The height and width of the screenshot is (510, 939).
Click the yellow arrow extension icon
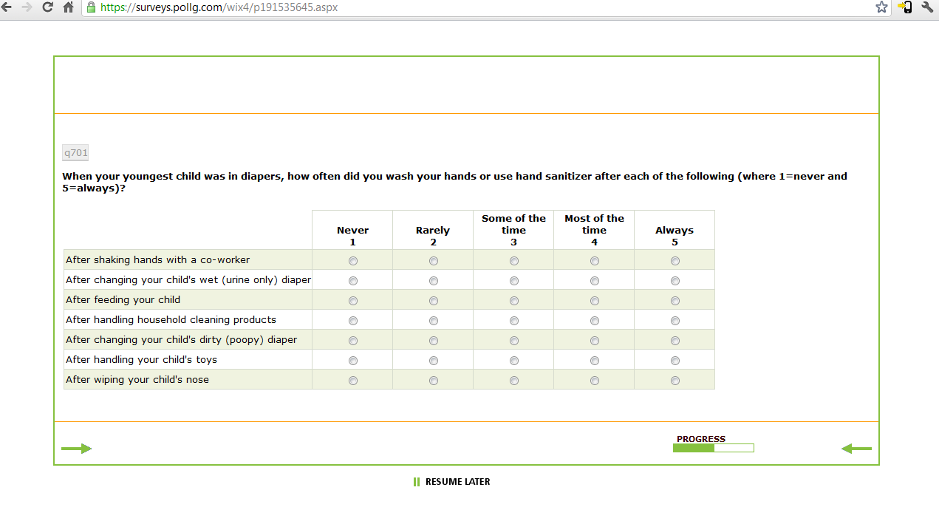(905, 7)
